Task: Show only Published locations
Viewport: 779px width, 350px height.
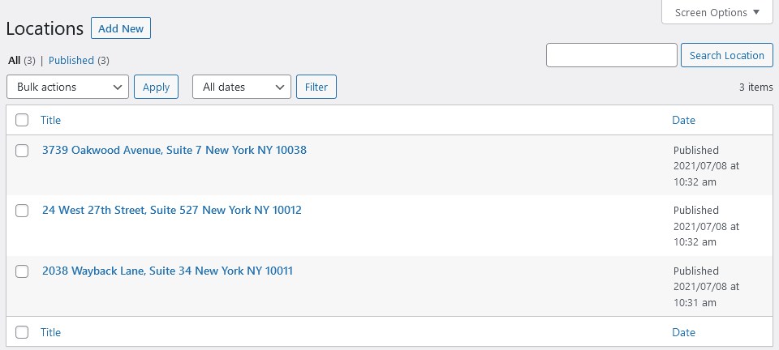Action: click(x=71, y=61)
